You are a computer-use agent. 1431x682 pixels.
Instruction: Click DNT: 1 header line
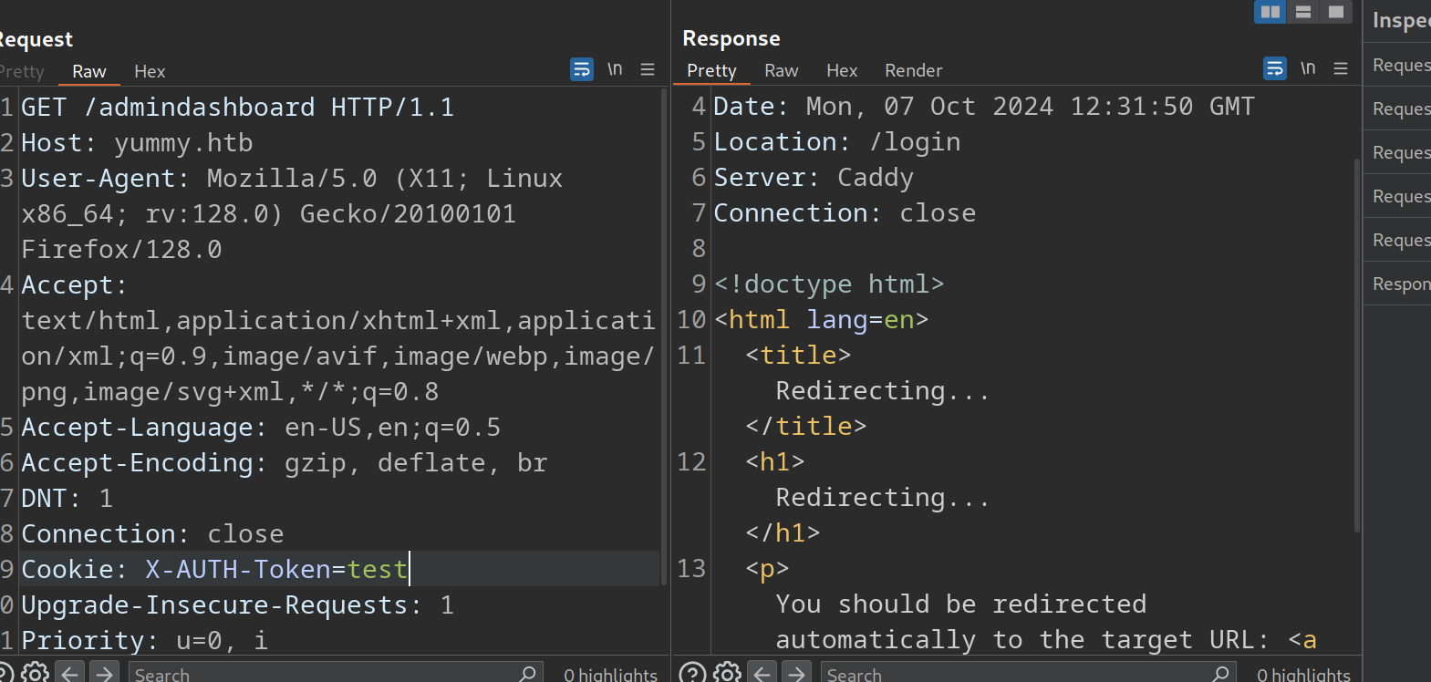pos(67,498)
